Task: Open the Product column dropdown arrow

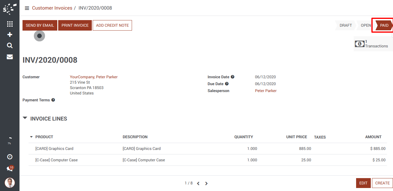Action: pyautogui.click(x=31, y=137)
